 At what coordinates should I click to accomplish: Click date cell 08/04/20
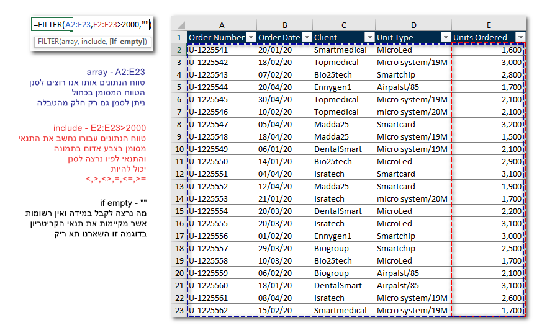pos(284,298)
